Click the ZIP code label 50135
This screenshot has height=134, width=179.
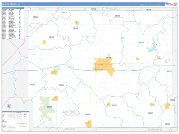pyautogui.click(x=141, y=42)
